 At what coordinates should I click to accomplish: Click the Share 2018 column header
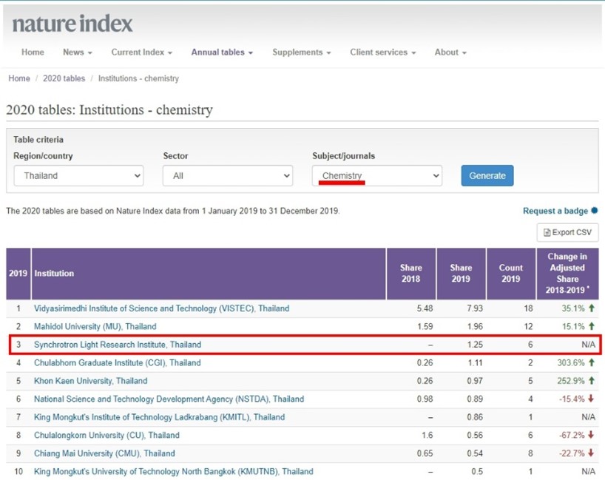[x=411, y=274]
